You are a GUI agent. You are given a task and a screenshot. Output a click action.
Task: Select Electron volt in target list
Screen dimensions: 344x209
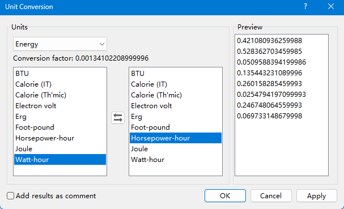pyautogui.click(x=176, y=106)
